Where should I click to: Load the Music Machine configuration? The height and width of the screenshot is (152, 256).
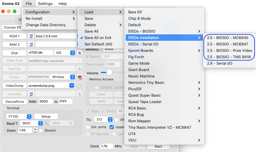[164, 76]
